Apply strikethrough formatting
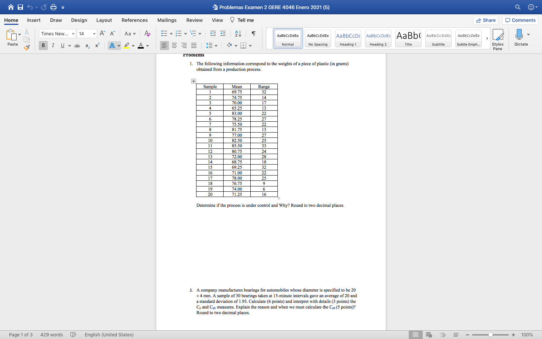 [x=77, y=45]
